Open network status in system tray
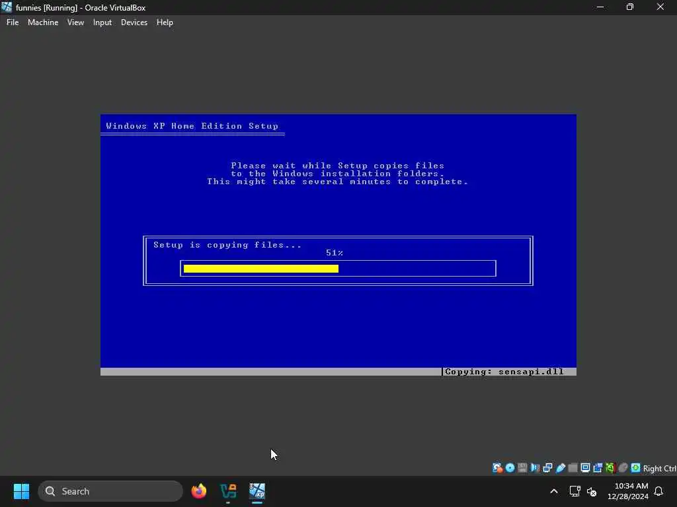The height and width of the screenshot is (507, 677). [575, 491]
